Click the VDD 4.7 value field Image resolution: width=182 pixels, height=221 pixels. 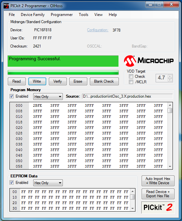161,78
